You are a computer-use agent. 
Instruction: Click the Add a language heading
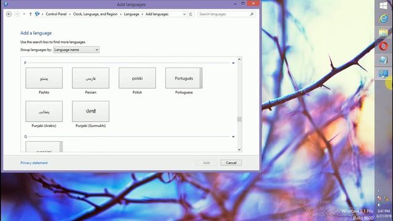tap(36, 33)
